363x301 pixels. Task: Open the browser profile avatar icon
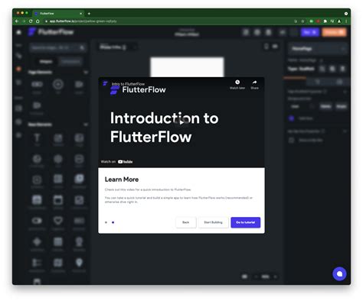(x=339, y=21)
